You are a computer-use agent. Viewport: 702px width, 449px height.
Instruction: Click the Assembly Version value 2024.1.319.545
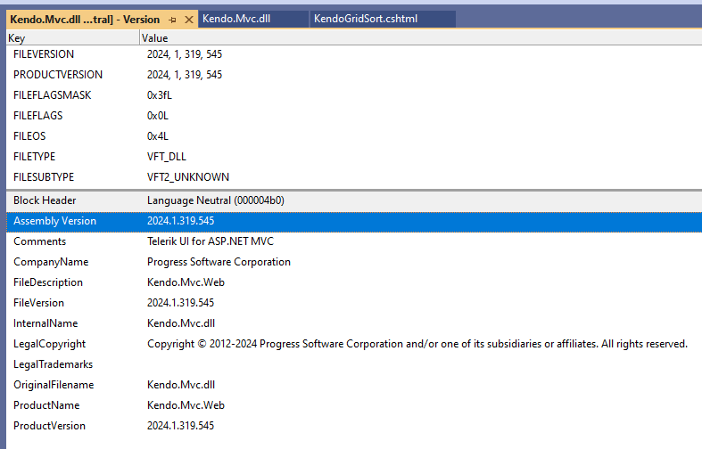tap(181, 221)
